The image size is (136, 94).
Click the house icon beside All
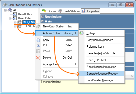[10, 10]
